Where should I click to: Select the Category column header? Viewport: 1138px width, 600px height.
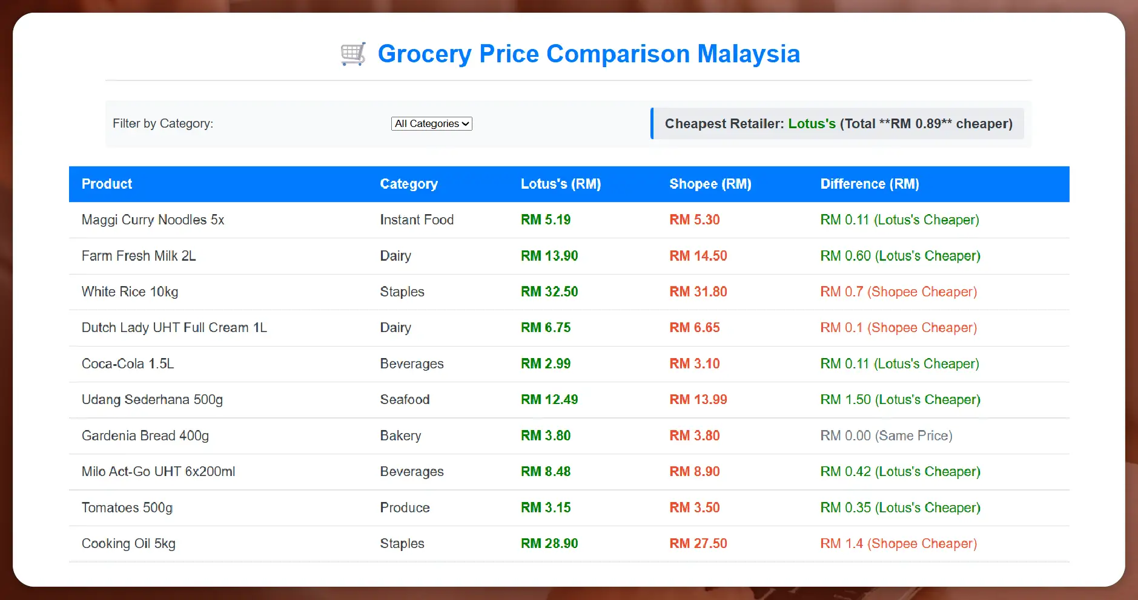[409, 184]
